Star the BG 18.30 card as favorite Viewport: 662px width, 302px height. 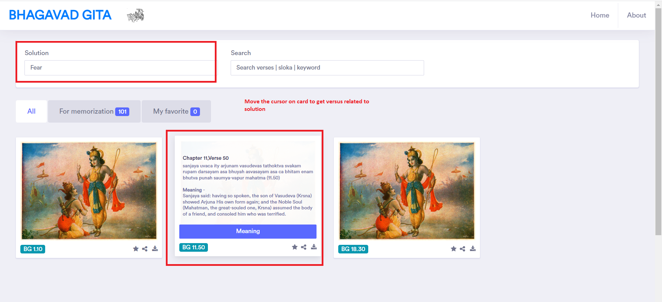[454, 249]
